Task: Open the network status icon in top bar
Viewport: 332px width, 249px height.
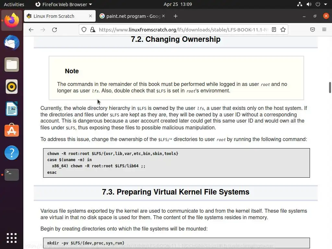Action: pos(300,4)
